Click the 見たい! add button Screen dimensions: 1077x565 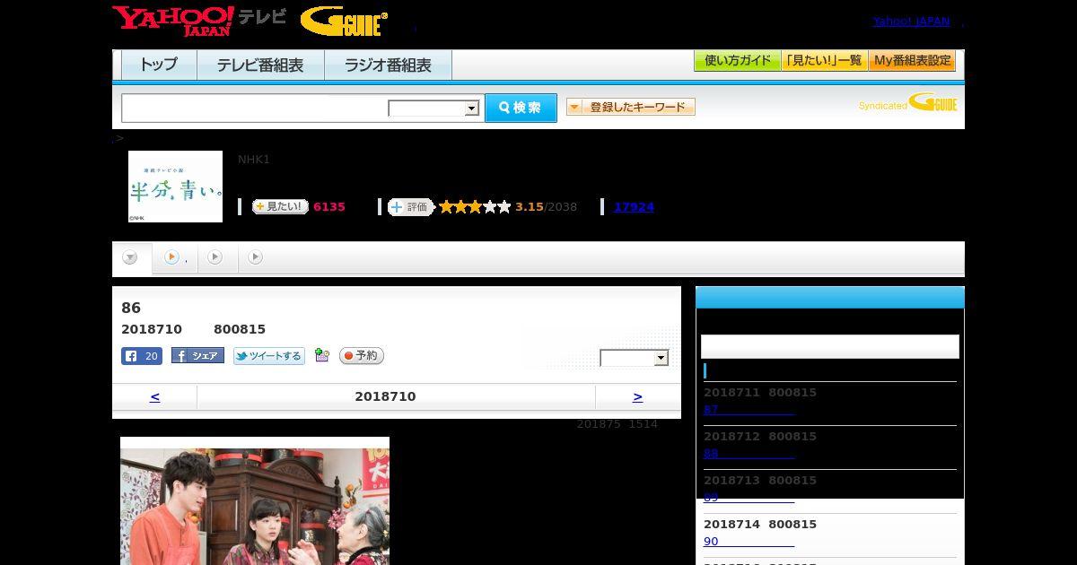[x=280, y=206]
